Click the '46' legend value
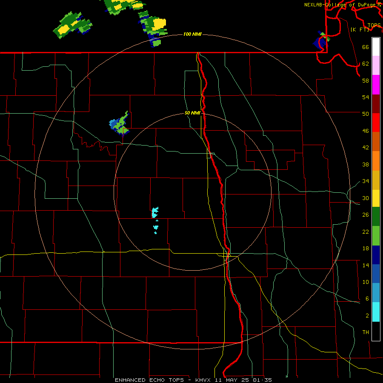The height and width of the screenshot is (383, 383). pos(366,131)
